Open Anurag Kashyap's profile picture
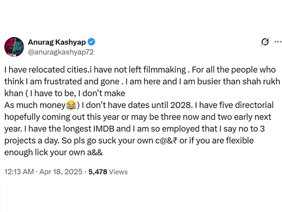 (x=14, y=47)
